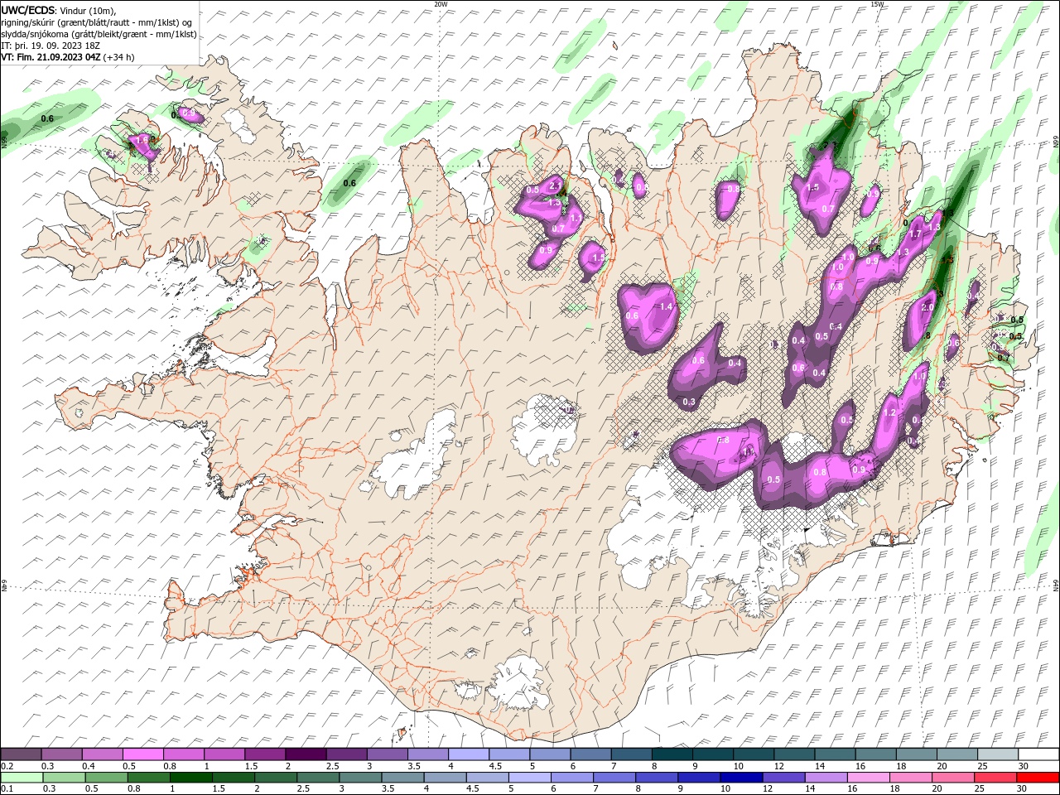Click the 15W longitude label

(877, 4)
